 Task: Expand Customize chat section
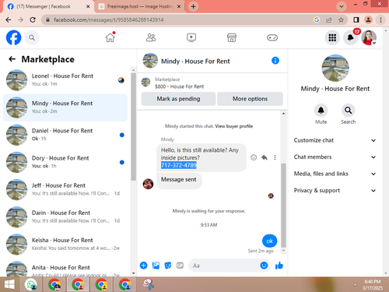point(335,140)
